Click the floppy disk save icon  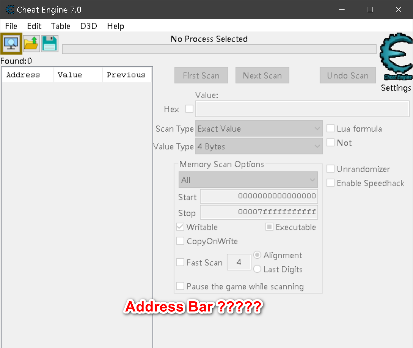point(50,44)
